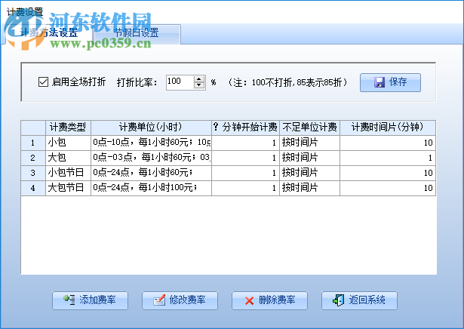
Task: Select row header number 4
Action: (33, 188)
